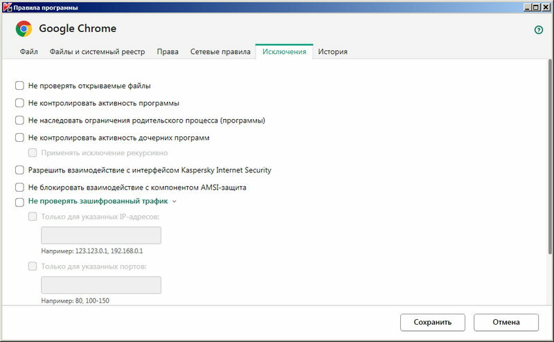Switch to Сетевые правила tab

coord(220,52)
